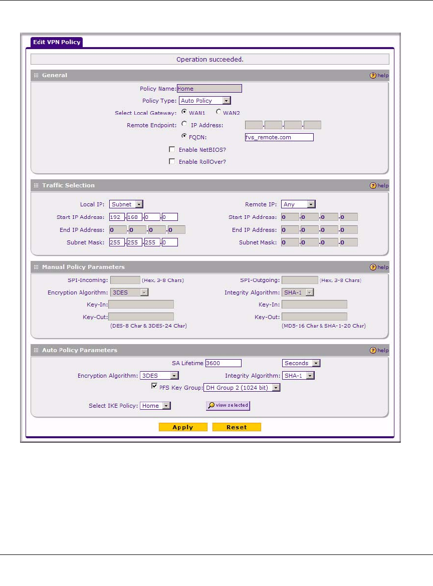Image resolution: width=433 pixels, height=586 pixels.
Task: Click the SPI-Outgoing field
Action: pos(300,280)
